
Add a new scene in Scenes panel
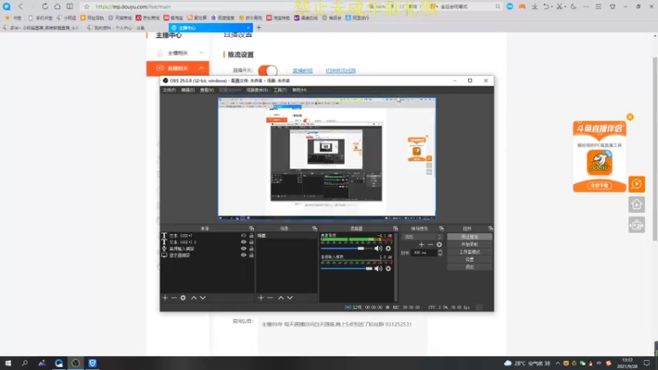tap(261, 298)
